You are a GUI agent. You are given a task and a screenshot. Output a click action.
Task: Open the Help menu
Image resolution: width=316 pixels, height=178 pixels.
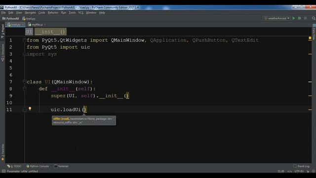pyautogui.click(x=102, y=12)
